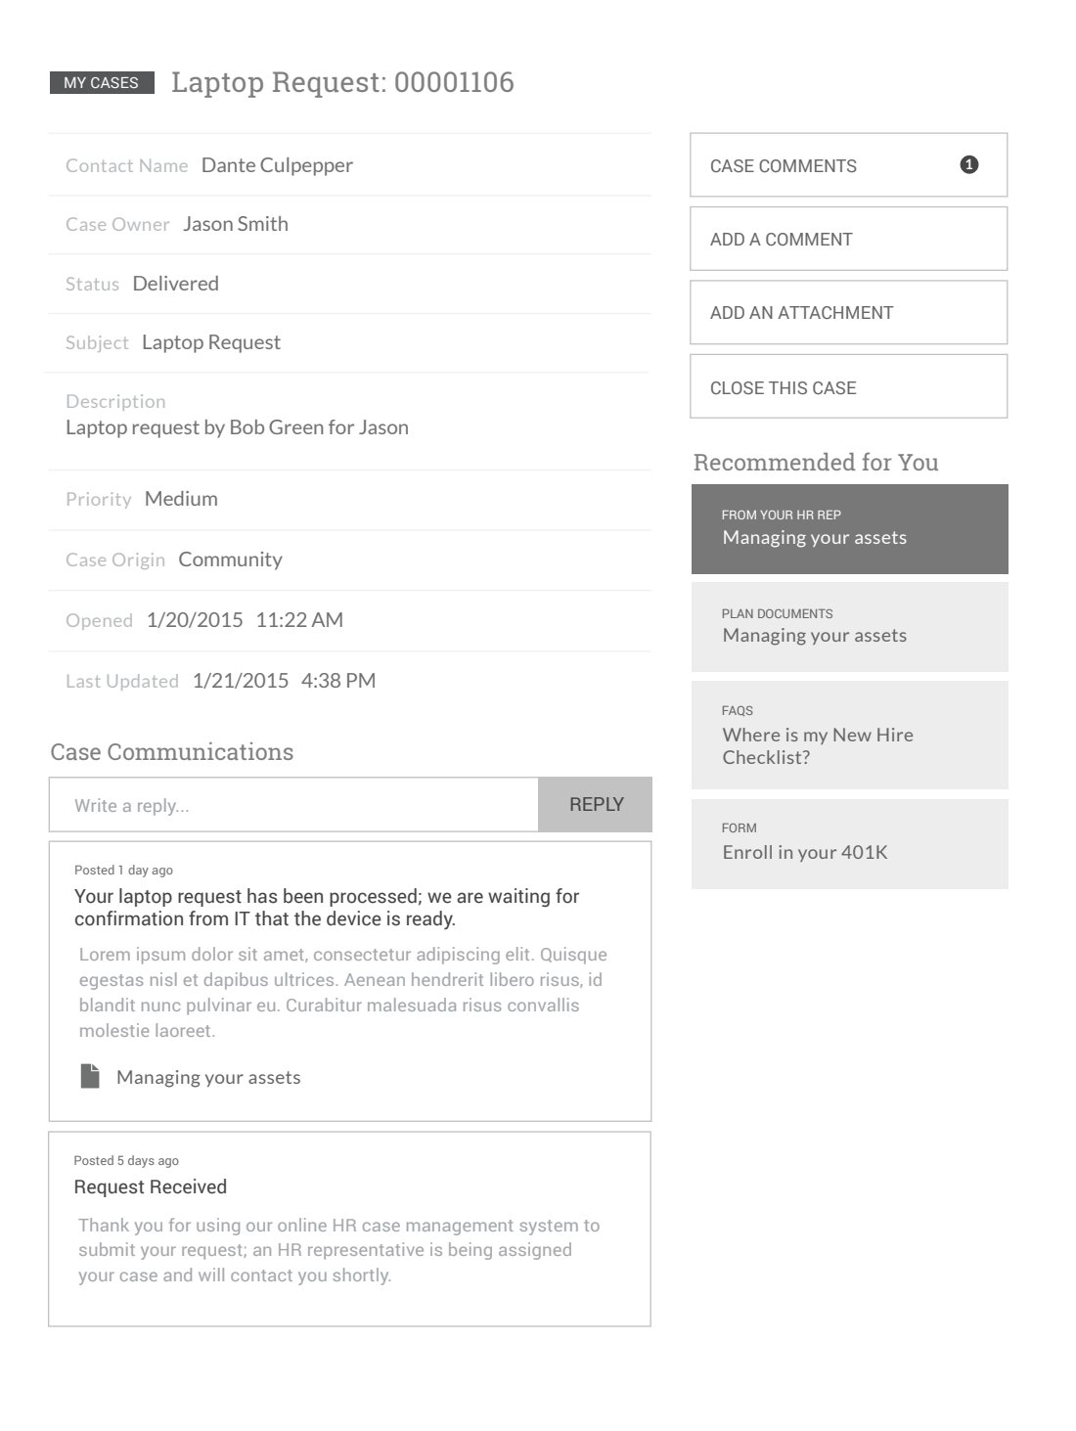The image size is (1076, 1431).
Task: Open the FROM YOUR HR REP recommendation card
Action: click(x=849, y=529)
